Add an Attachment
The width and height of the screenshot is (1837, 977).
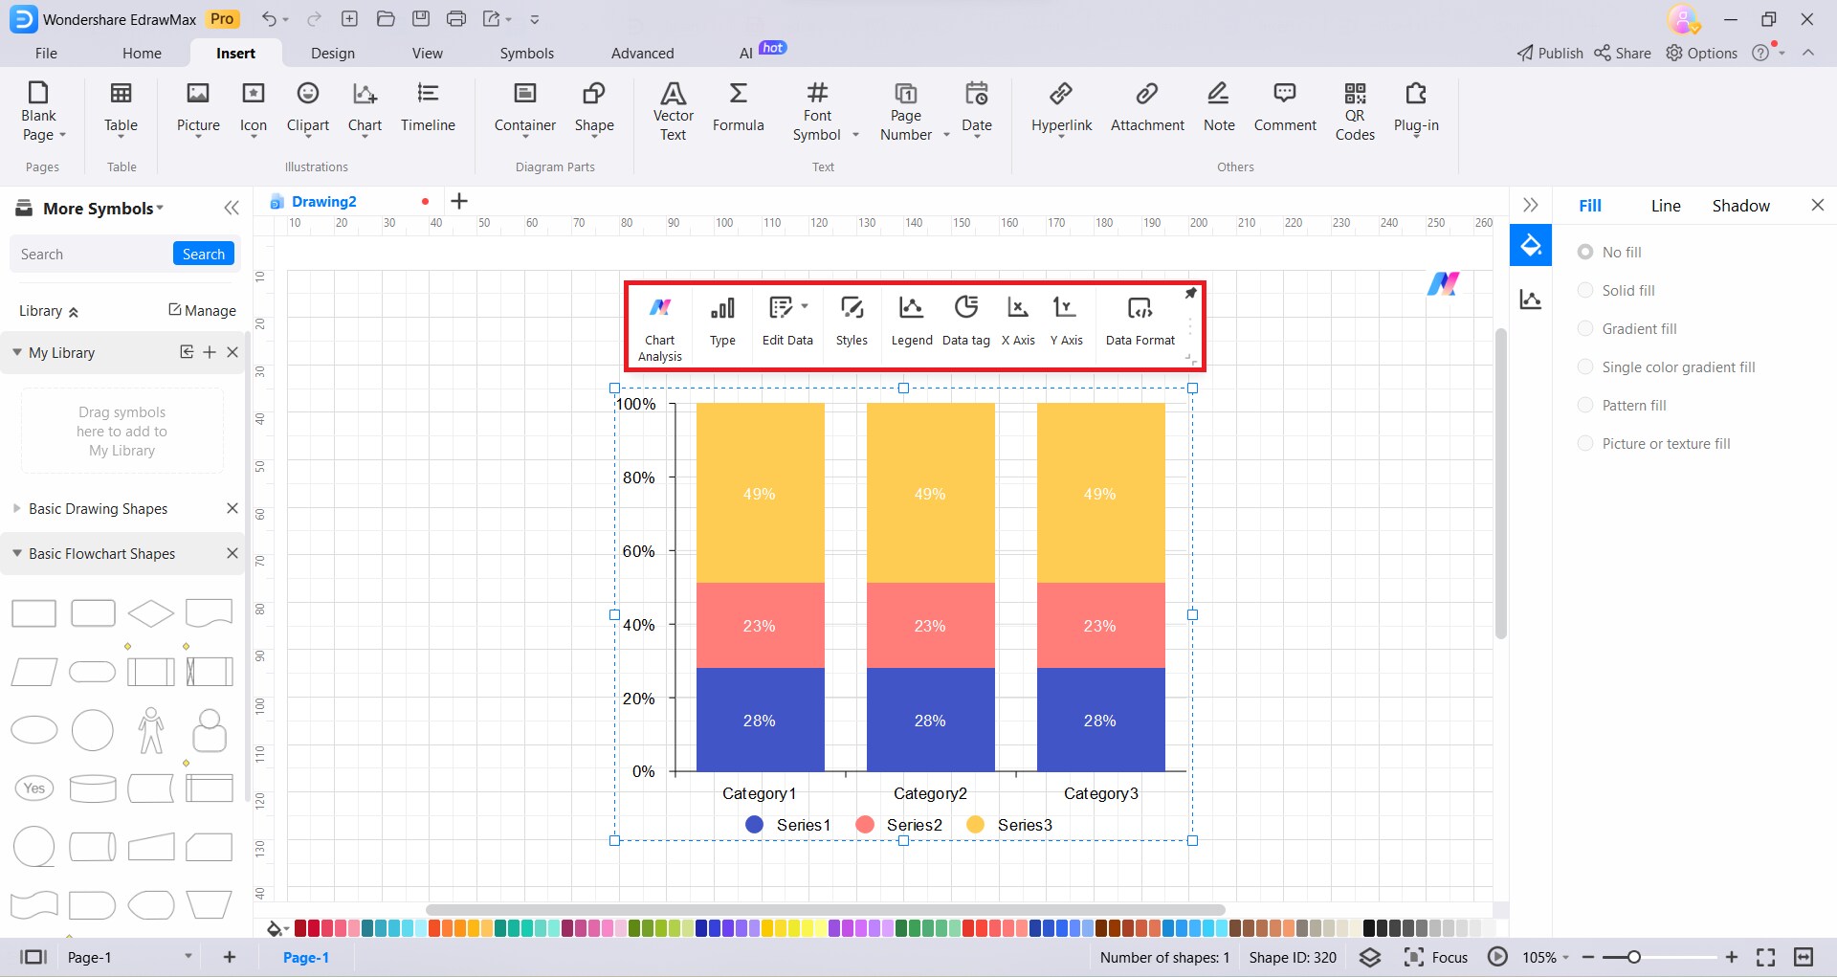pyautogui.click(x=1147, y=107)
